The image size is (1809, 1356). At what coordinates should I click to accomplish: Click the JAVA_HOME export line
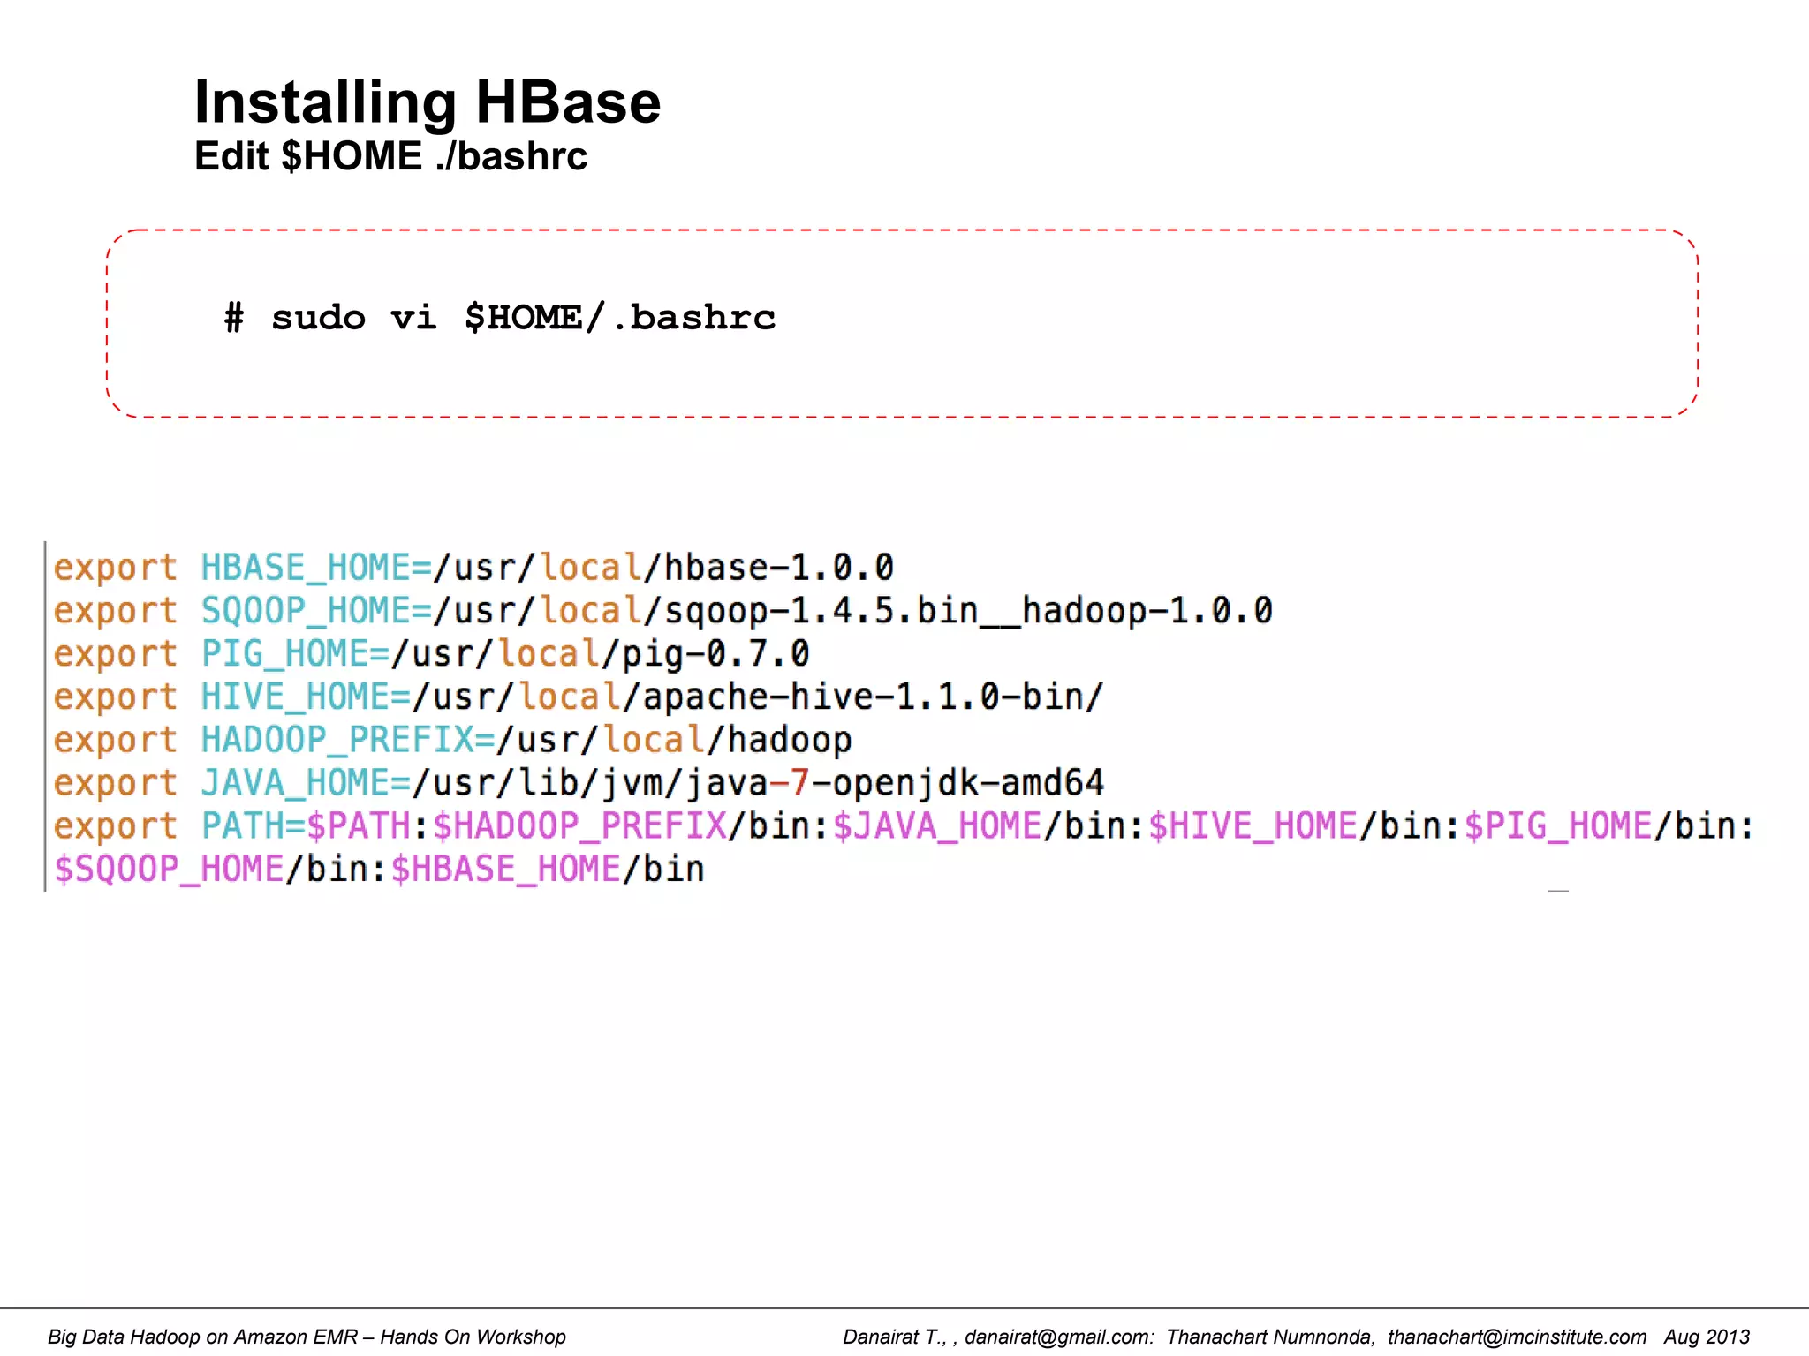(579, 783)
